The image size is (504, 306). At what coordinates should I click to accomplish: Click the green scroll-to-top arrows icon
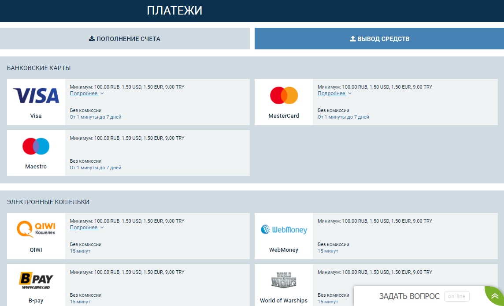click(495, 296)
